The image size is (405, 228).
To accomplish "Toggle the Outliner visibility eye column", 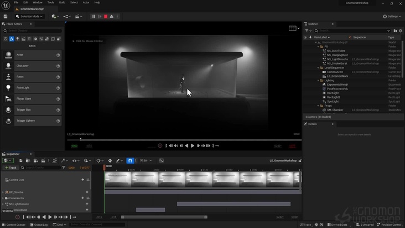I will (305, 38).
